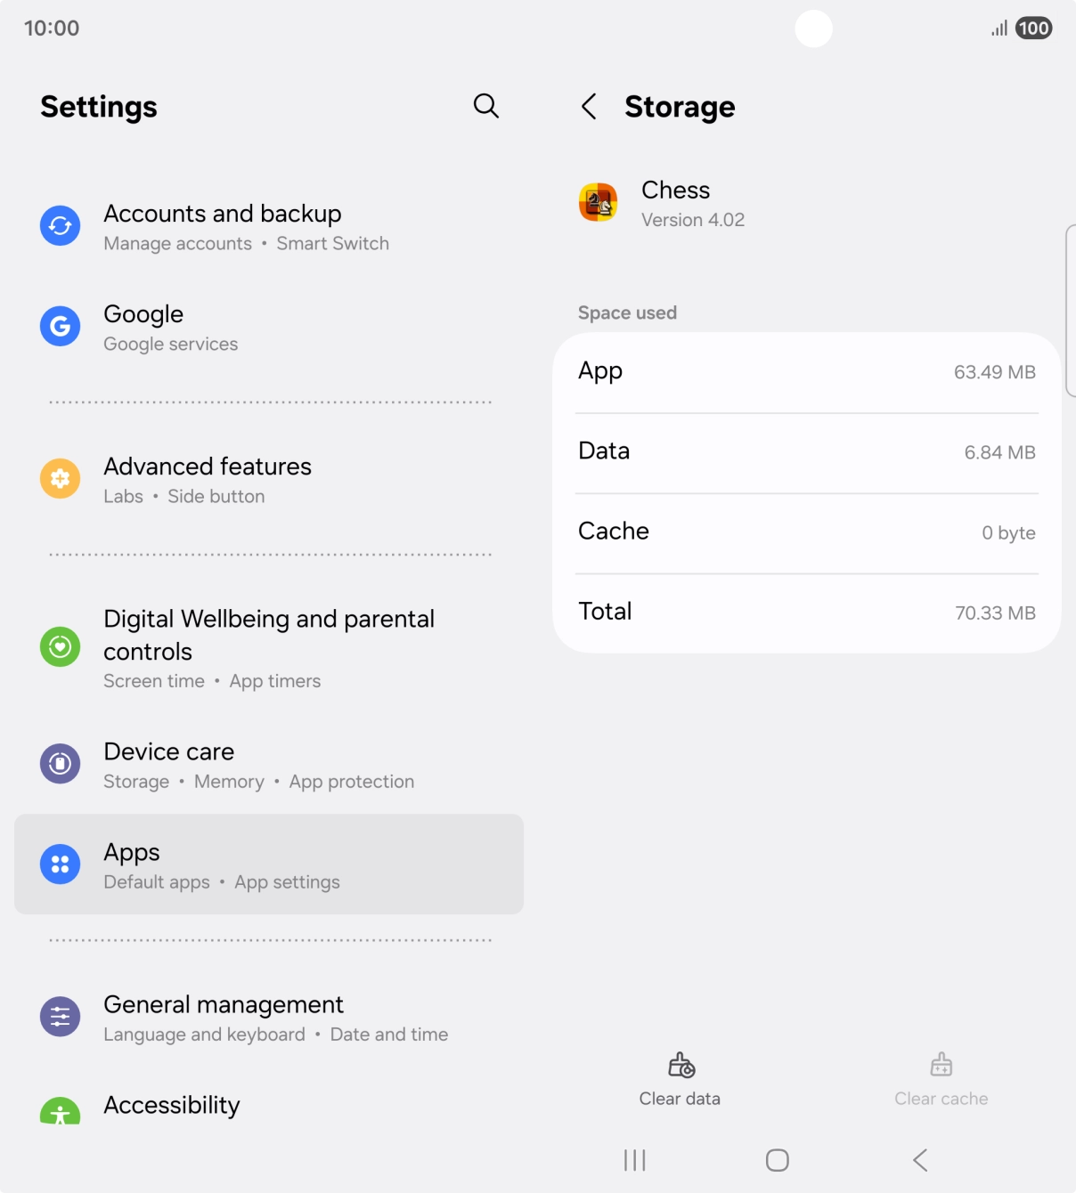Image resolution: width=1076 pixels, height=1193 pixels.
Task: Tap Clear data for Chess
Action: point(679,1078)
